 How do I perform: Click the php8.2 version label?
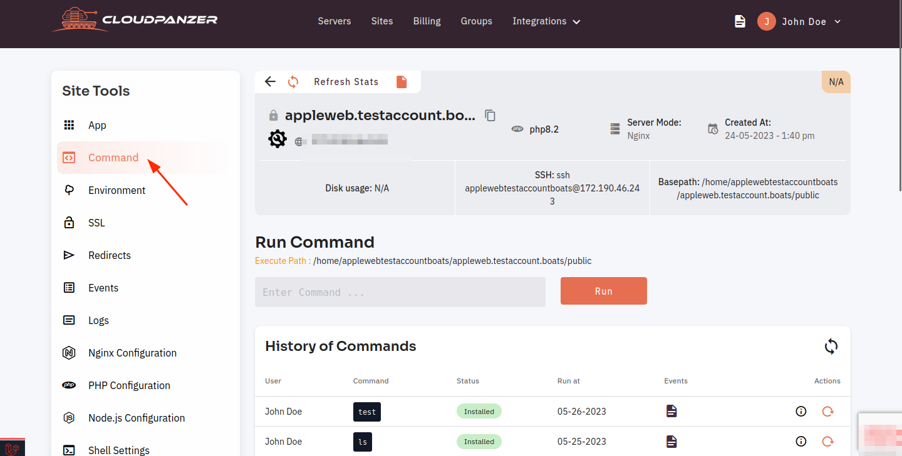[x=544, y=129]
